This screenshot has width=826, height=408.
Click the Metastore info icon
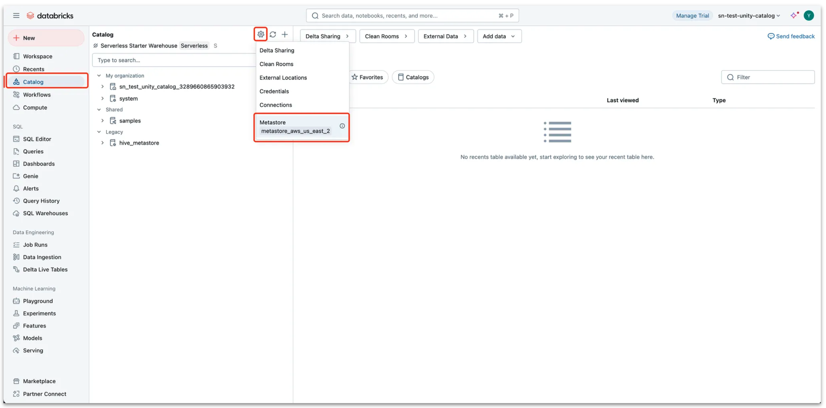342,126
